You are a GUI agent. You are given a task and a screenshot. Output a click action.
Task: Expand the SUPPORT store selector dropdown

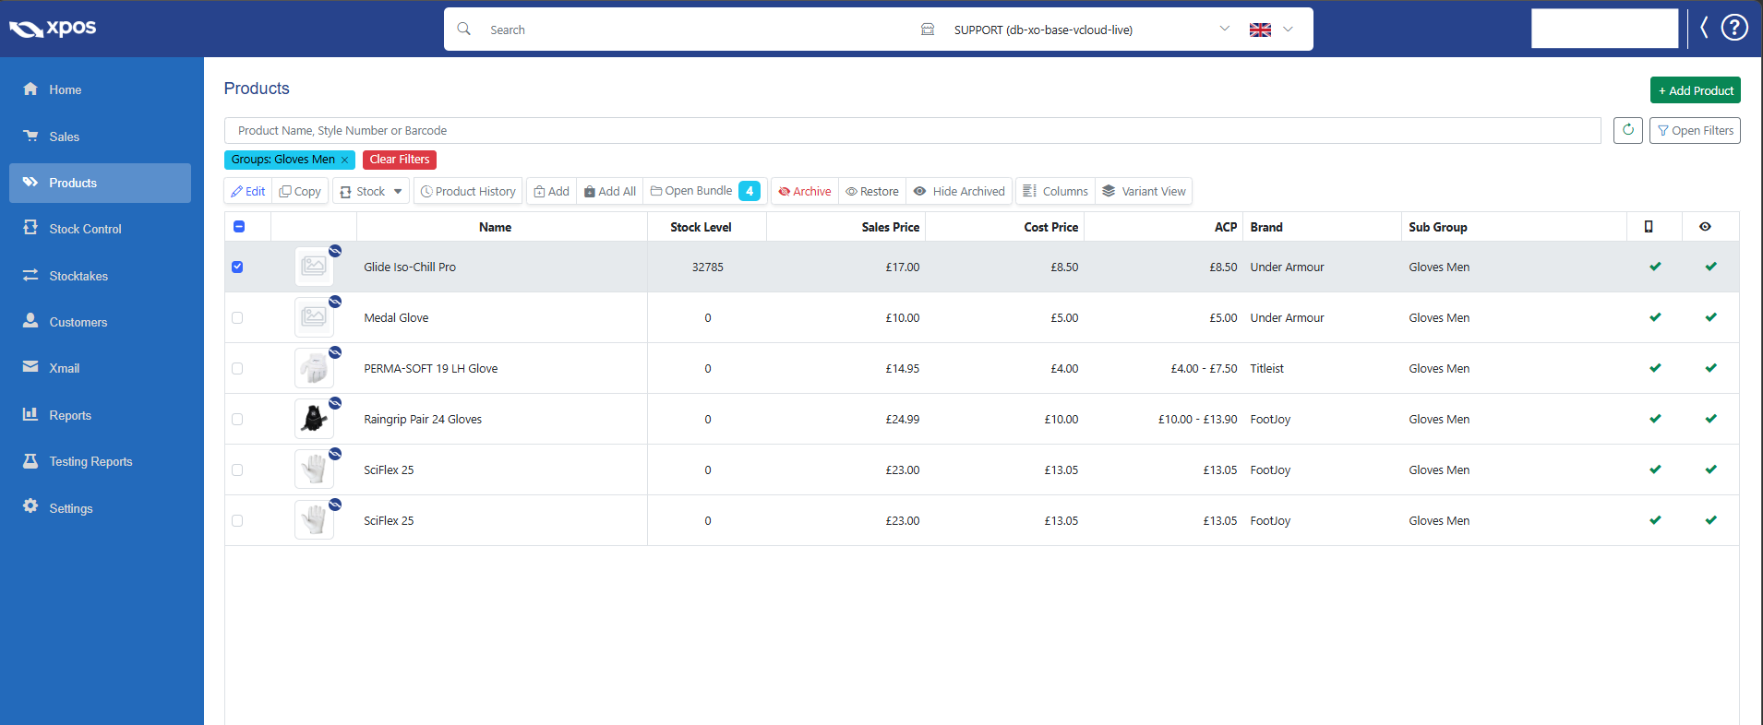point(1224,29)
